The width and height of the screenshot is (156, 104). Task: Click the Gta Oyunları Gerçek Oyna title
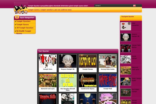(68, 89)
